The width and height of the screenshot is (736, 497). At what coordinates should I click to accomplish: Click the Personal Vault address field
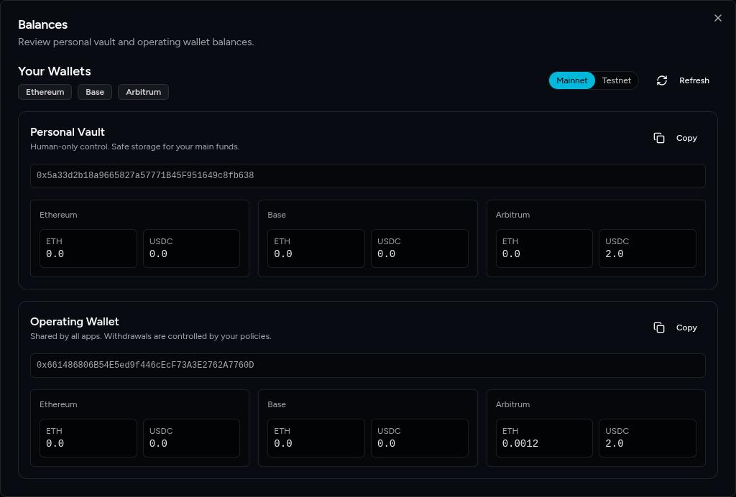pyautogui.click(x=367, y=176)
